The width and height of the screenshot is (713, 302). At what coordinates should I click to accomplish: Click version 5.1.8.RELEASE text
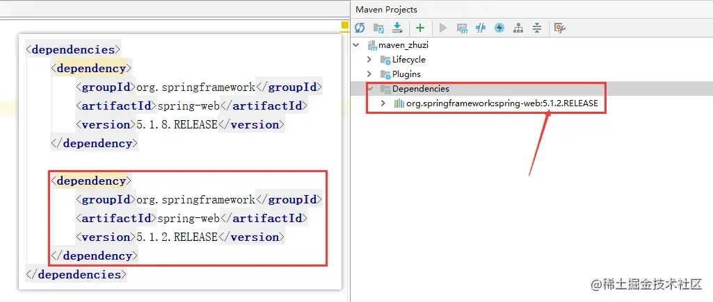coord(177,124)
